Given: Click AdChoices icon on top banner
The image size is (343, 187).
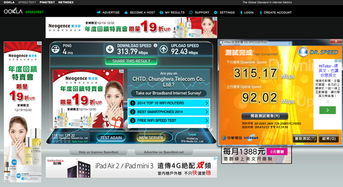Looking at the screenshot, I should (x=215, y=19).
